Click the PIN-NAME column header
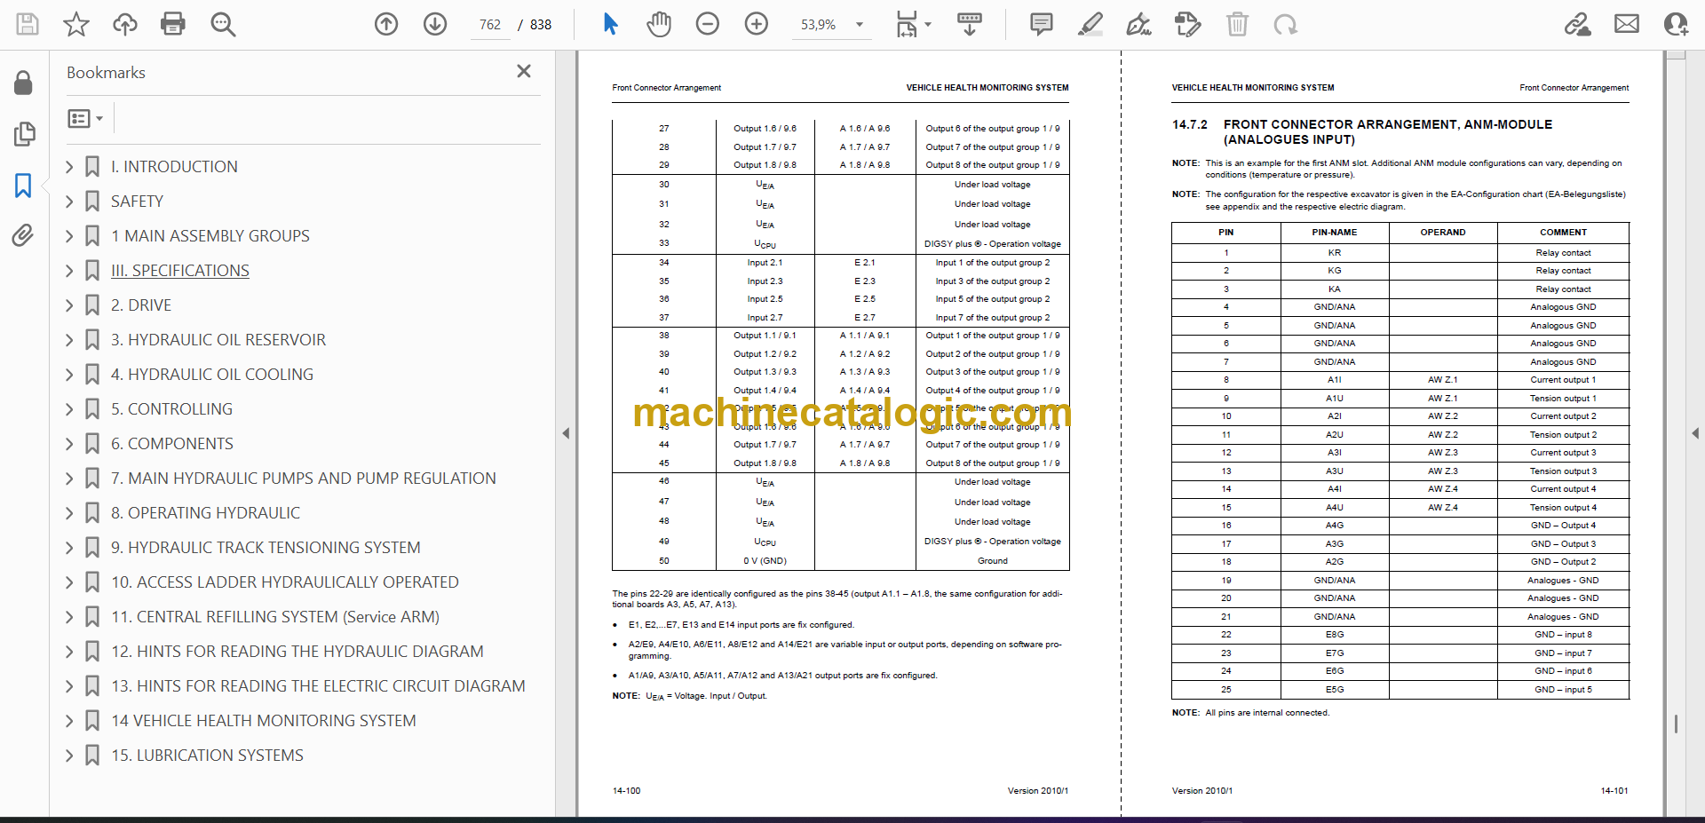This screenshot has width=1705, height=823. (x=1334, y=233)
